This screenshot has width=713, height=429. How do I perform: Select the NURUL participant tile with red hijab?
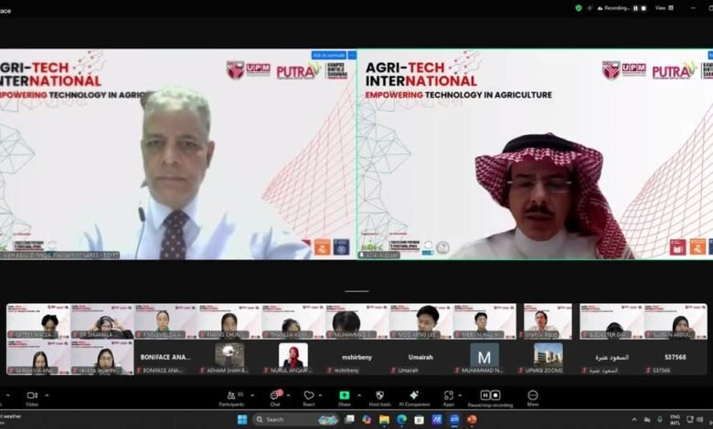(x=293, y=357)
